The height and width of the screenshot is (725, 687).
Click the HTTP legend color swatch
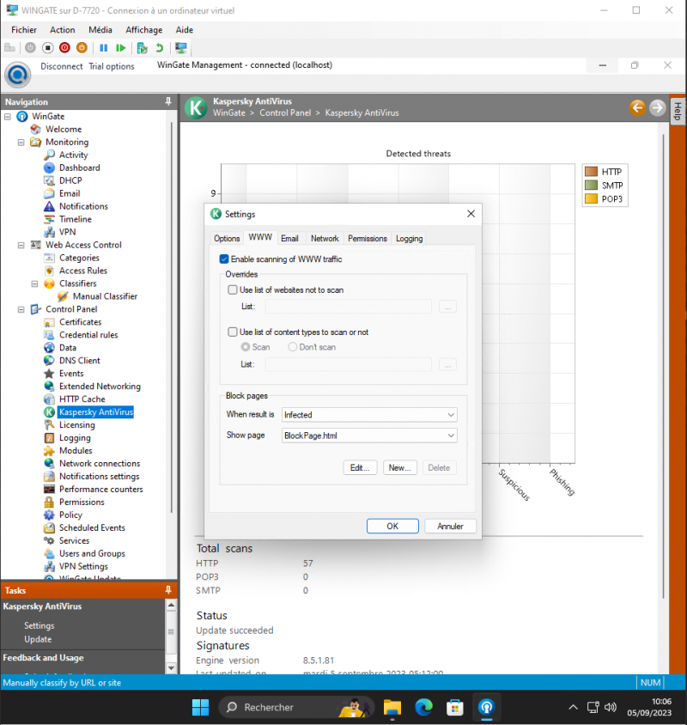(591, 172)
